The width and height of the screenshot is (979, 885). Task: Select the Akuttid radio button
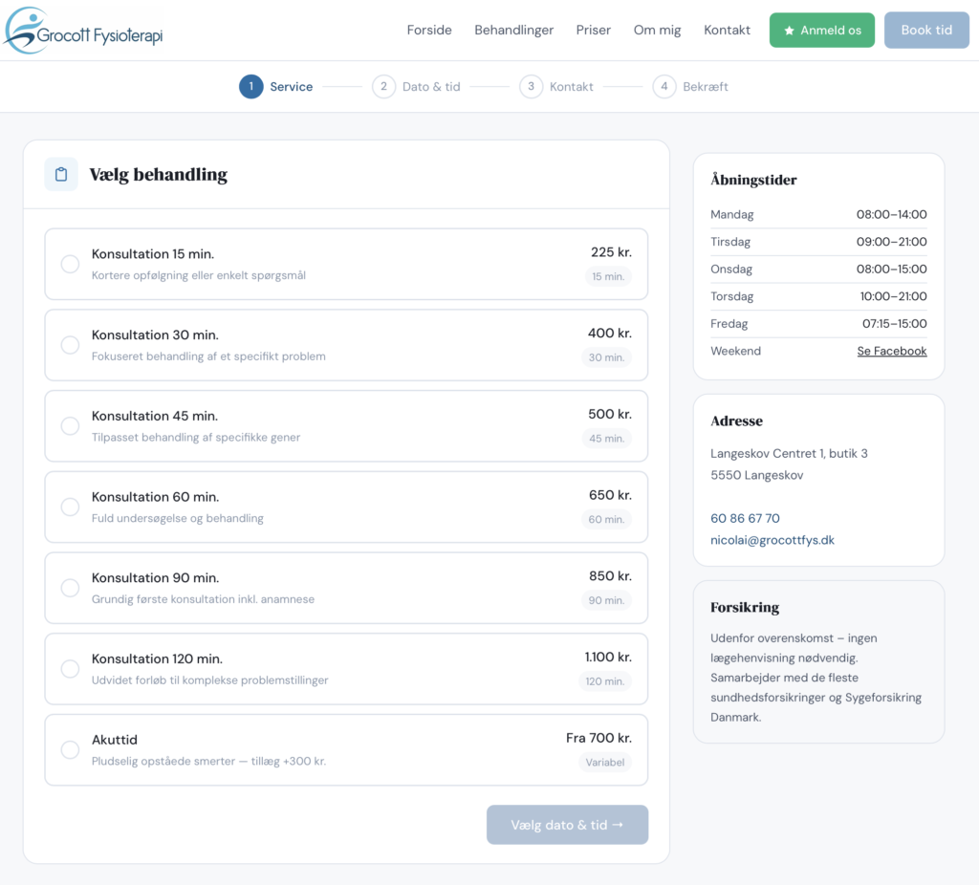(70, 749)
